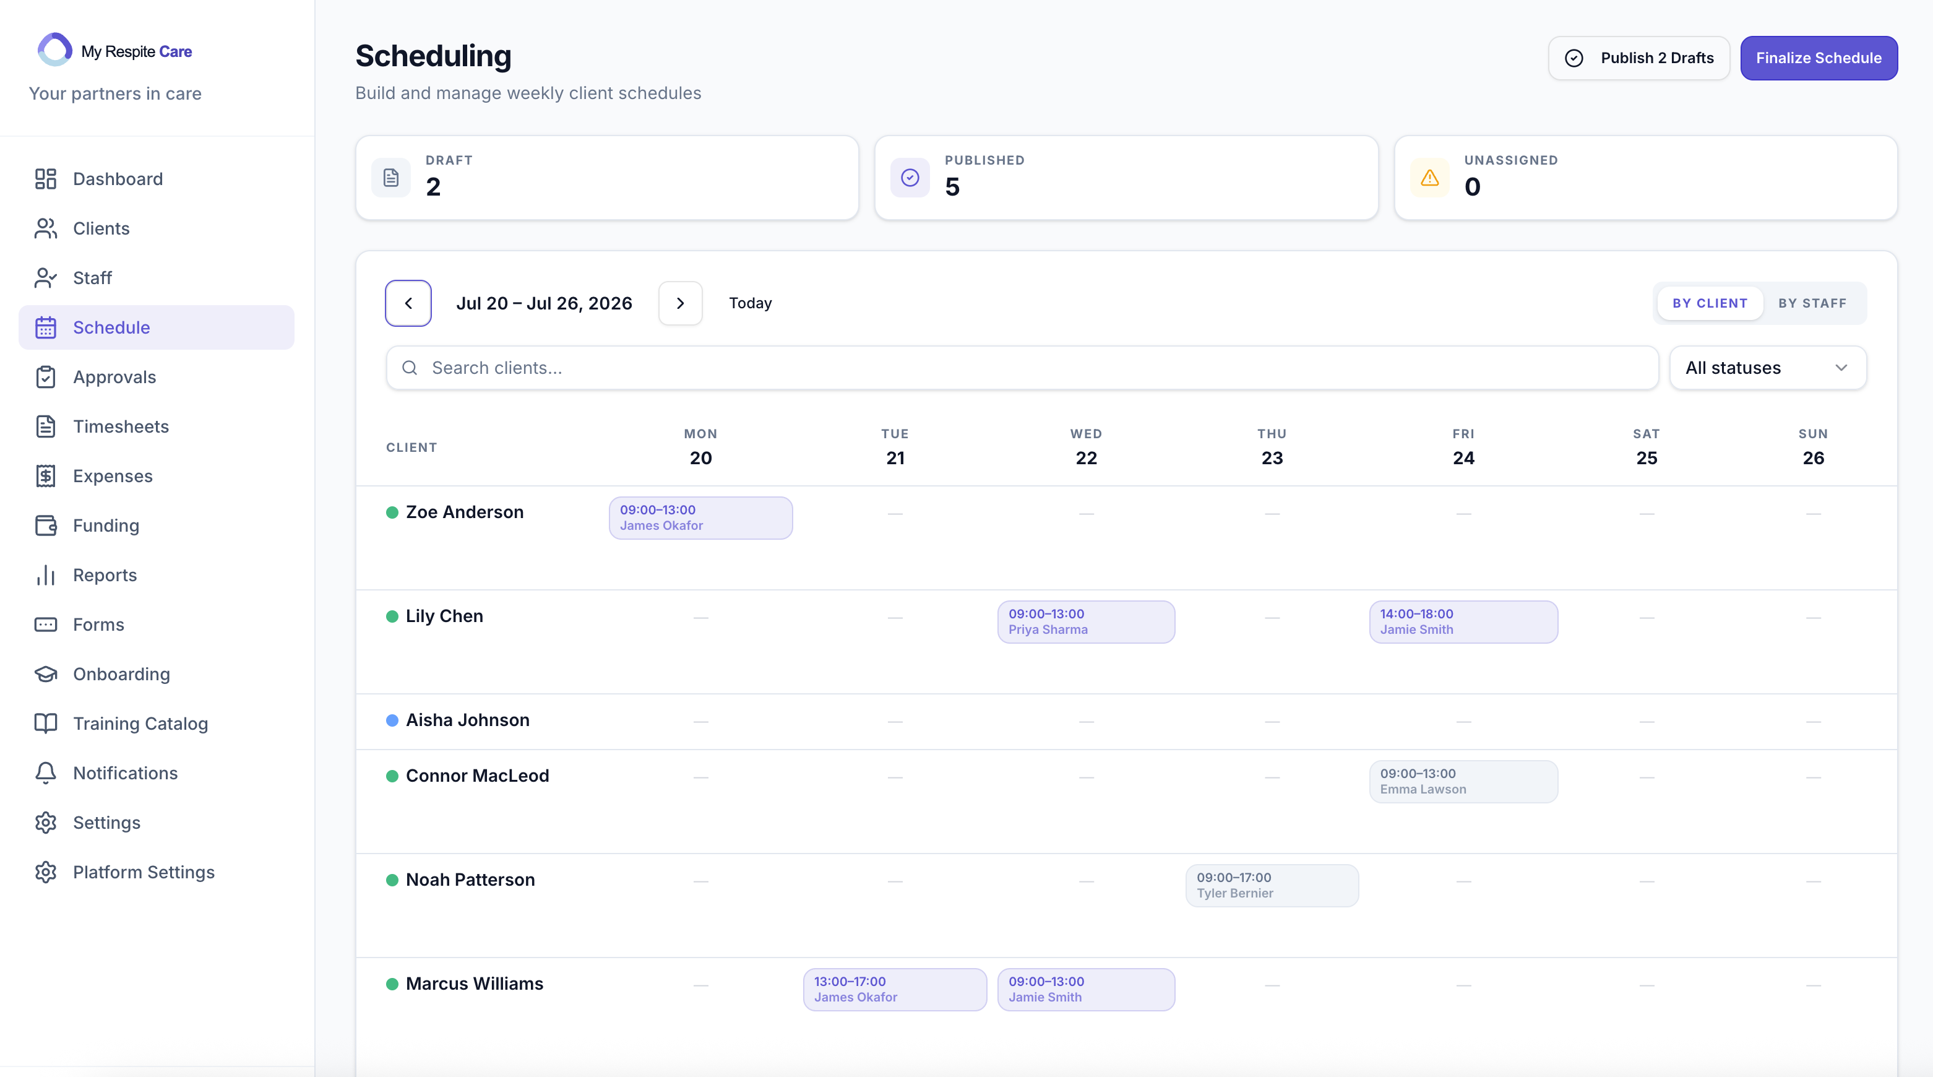Open the All statuses dropdown
The image size is (1933, 1077).
1768,368
